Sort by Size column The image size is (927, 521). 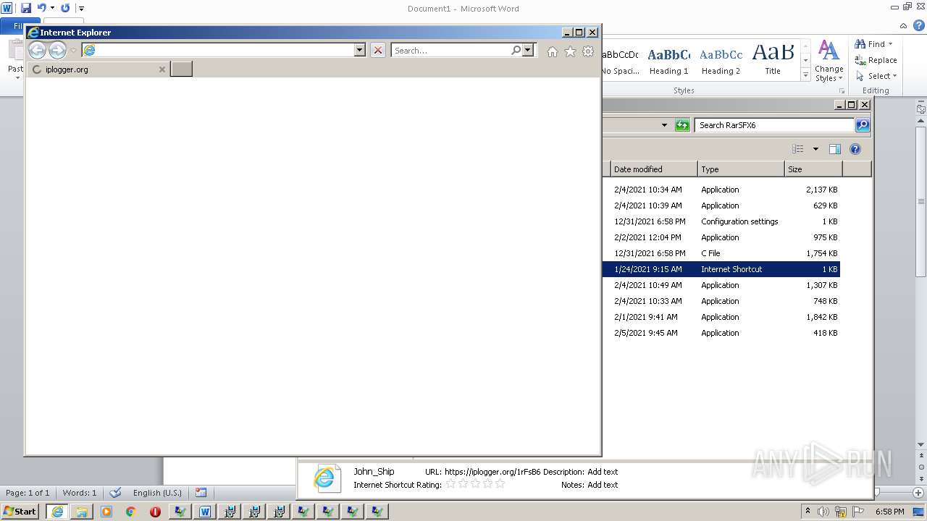(x=813, y=169)
